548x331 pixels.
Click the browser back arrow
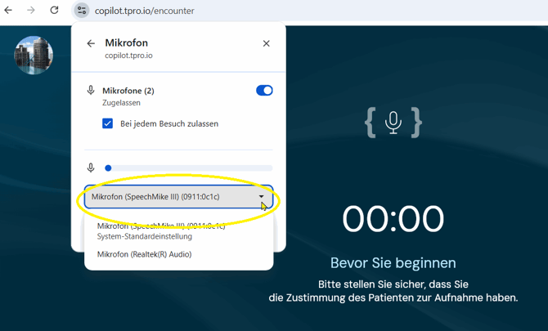tap(9, 11)
